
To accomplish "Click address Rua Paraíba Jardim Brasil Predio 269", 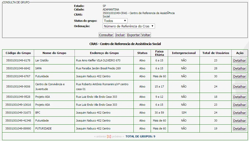I will click(98, 68).
